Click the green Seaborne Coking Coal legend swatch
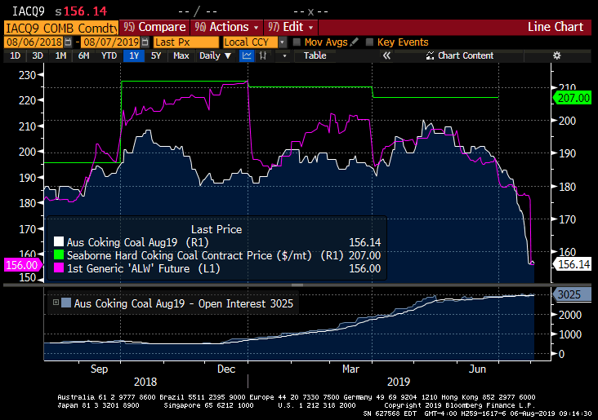 (x=58, y=255)
